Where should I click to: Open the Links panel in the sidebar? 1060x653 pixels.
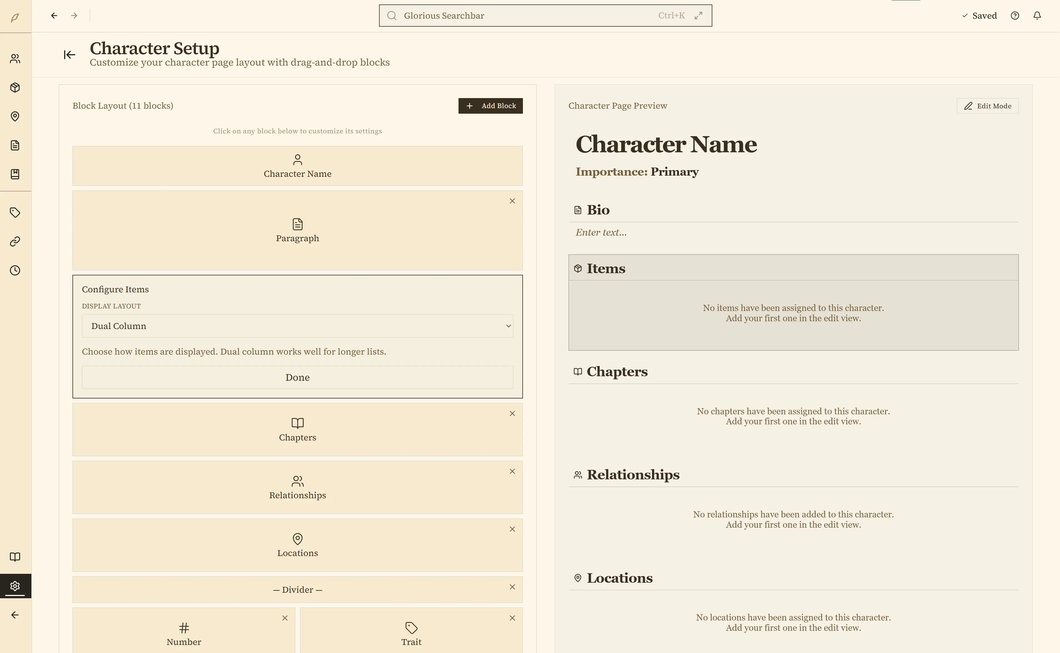pos(15,241)
